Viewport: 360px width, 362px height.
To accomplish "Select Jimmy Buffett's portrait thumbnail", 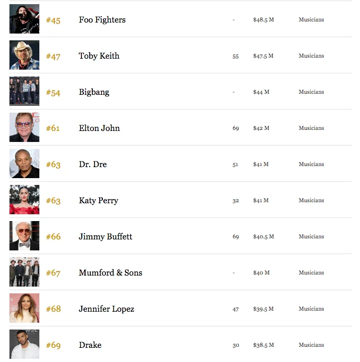I will click(24, 236).
